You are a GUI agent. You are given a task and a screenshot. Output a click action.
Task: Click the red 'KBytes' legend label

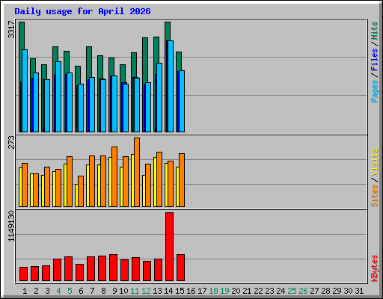375,268
